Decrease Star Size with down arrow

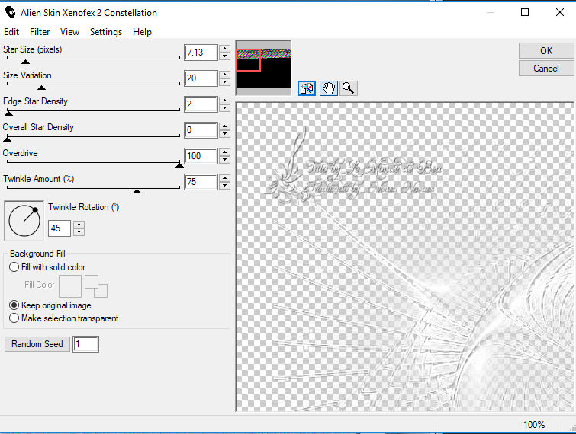point(225,56)
